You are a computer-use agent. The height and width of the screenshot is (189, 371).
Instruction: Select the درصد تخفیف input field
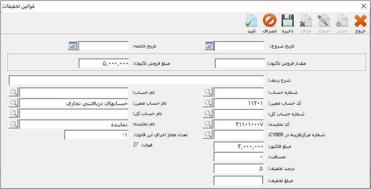click(239, 169)
